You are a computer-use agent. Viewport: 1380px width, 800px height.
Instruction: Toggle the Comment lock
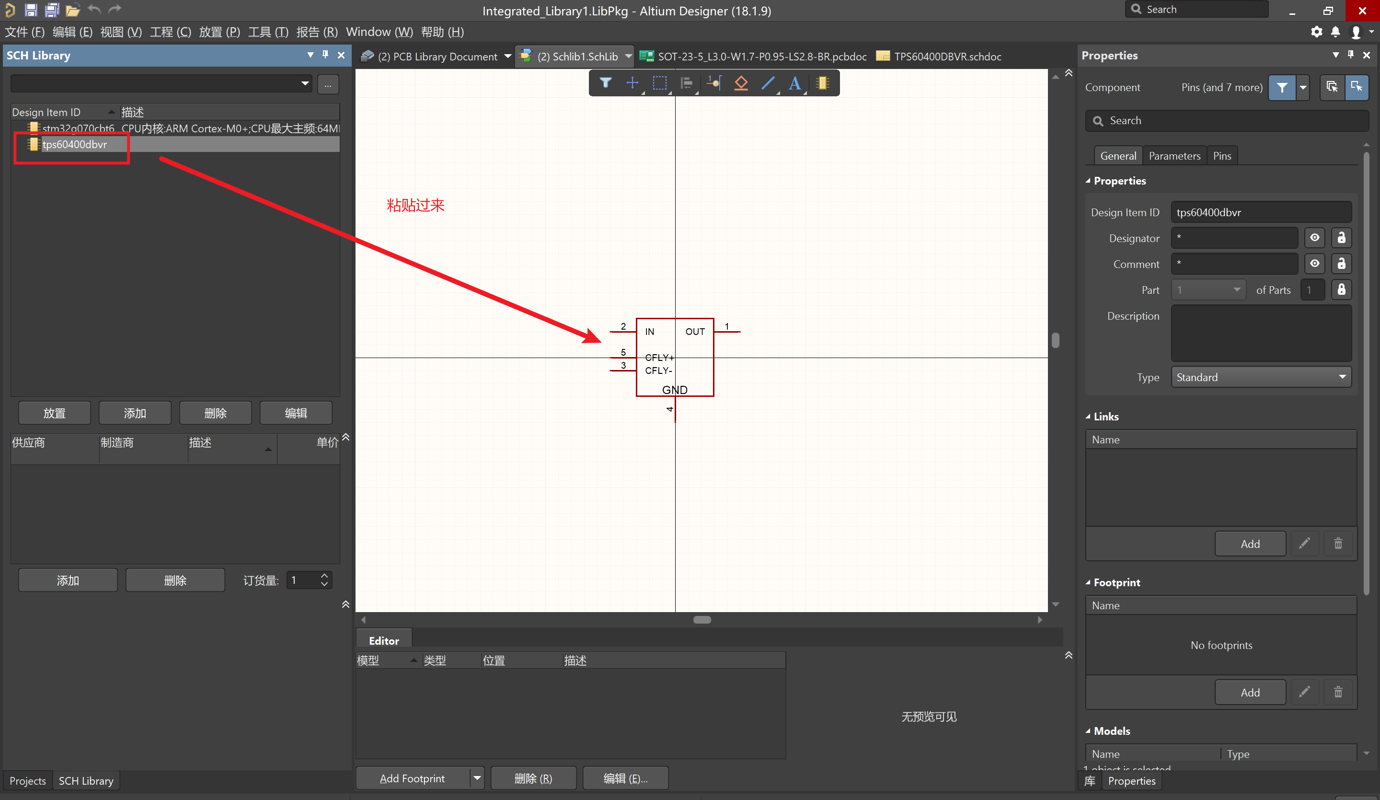[x=1341, y=264]
